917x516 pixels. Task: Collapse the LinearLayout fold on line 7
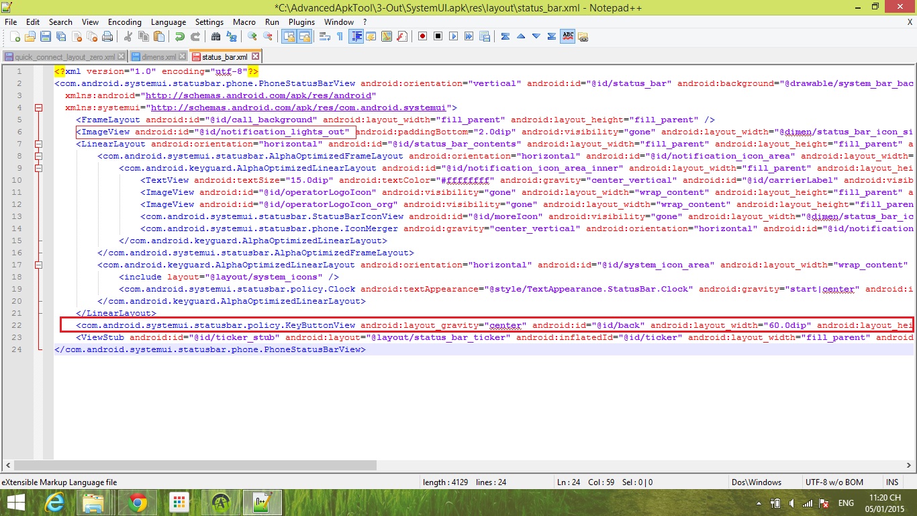click(x=38, y=144)
